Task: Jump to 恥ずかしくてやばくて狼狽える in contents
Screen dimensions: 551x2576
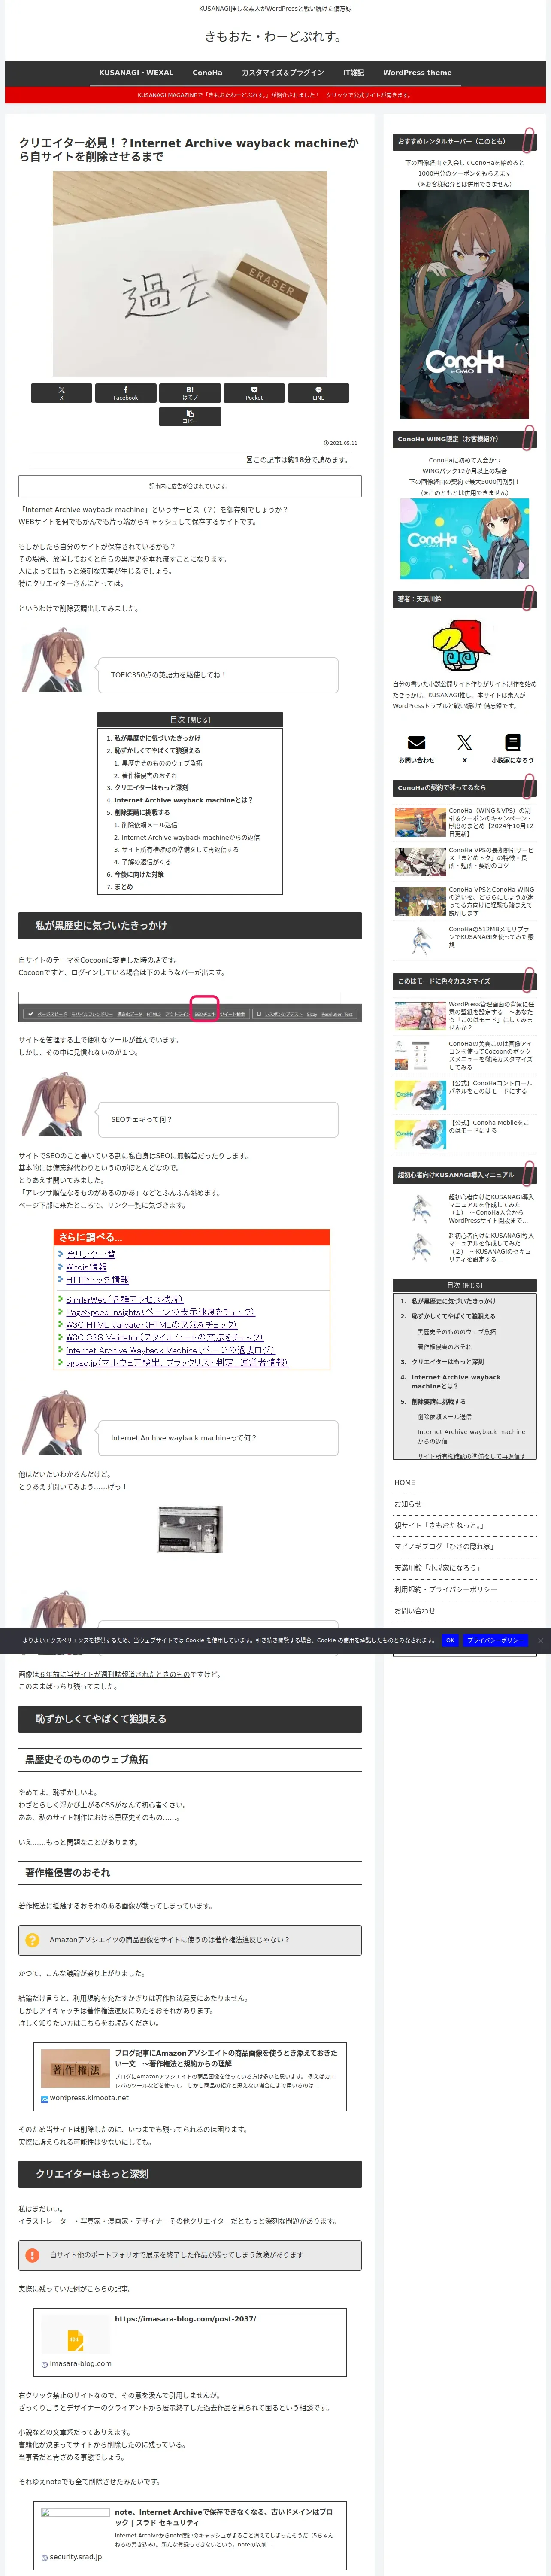Action: point(157,750)
